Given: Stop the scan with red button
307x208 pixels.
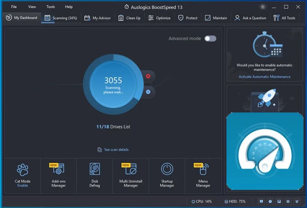Looking at the screenshot, I should tap(148, 76).
